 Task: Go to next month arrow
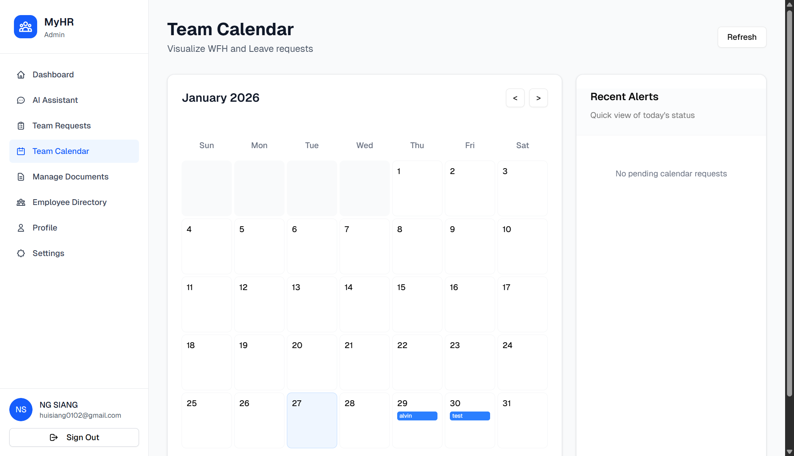click(538, 98)
